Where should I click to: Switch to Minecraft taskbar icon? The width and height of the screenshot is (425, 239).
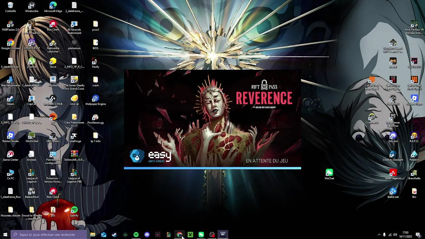click(x=190, y=235)
